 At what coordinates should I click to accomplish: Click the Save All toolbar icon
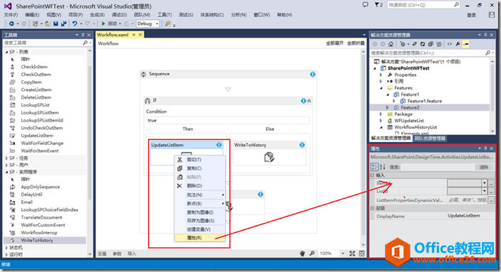click(63, 23)
